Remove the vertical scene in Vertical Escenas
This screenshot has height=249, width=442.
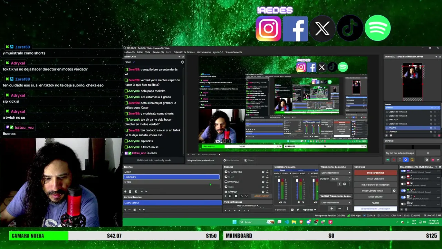pos(129,210)
